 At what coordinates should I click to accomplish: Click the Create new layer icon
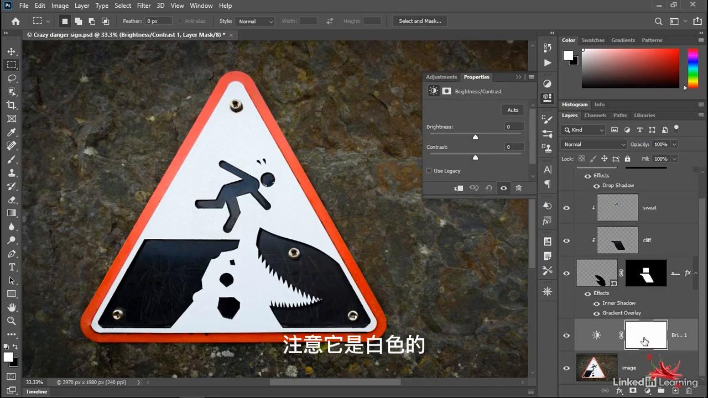click(x=675, y=391)
